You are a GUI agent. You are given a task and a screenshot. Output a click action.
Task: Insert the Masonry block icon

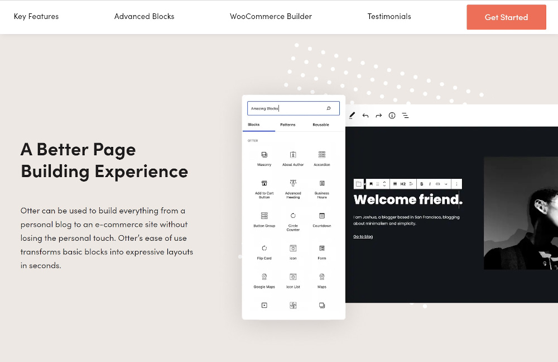[x=264, y=155]
